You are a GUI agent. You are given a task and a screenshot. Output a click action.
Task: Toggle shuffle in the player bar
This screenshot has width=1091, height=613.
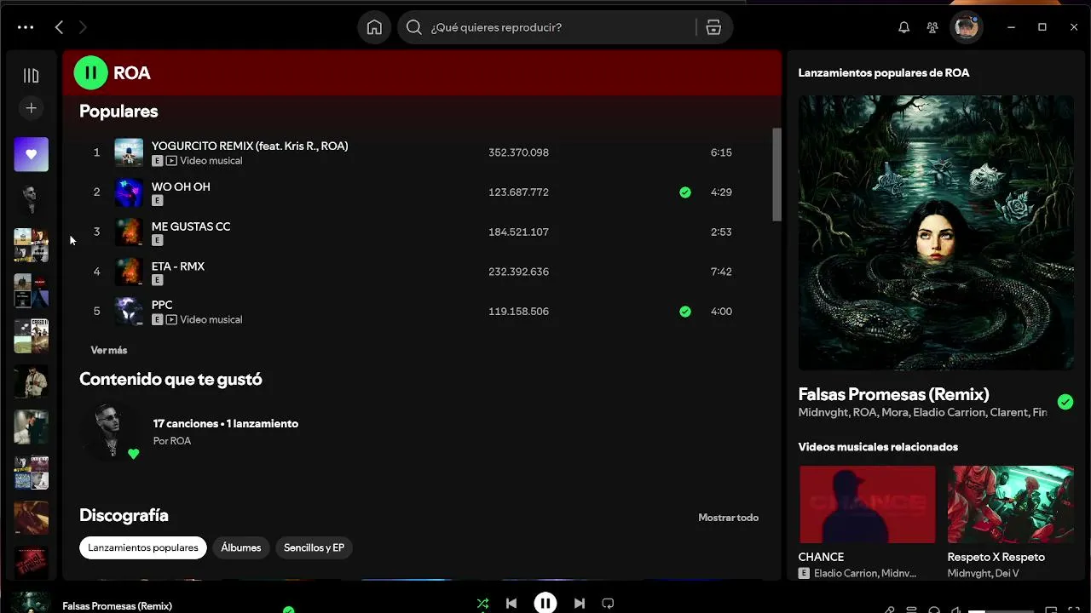[x=482, y=603]
